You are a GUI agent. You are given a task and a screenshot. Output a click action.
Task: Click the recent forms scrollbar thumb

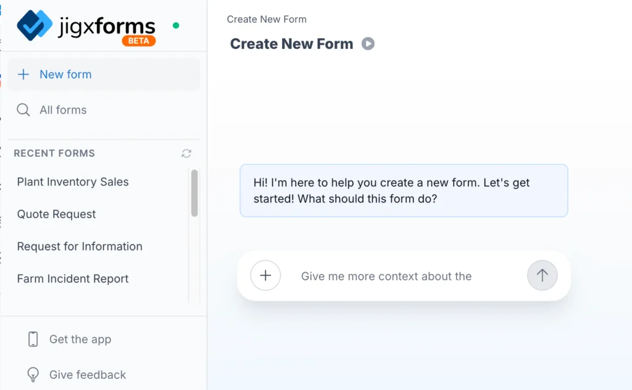pos(194,193)
